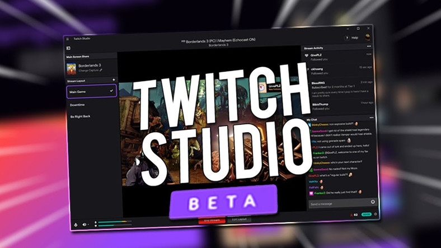Image resolution: width=441 pixels, height=248 pixels.
Task: Expand the arrow beside speaker icon
Action: [x=88, y=224]
